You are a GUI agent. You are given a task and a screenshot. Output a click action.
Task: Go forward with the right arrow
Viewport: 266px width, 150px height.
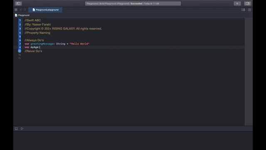(25, 10)
